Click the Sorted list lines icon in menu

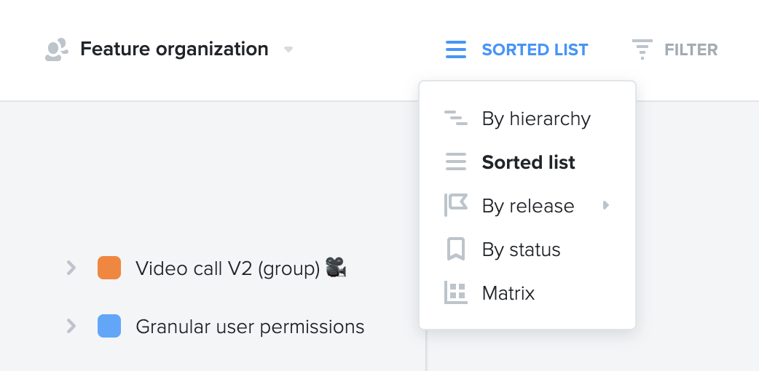point(455,161)
